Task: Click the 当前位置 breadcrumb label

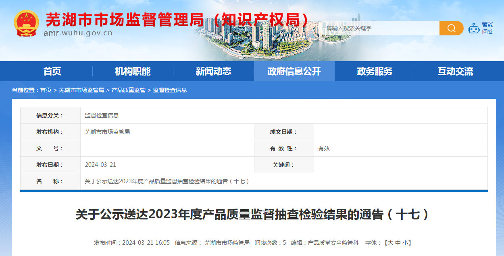Action: click(25, 90)
